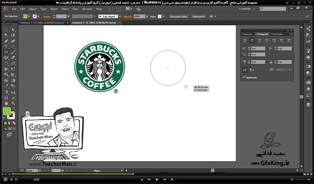Select the Zoom tool
This screenshot has width=314, height=184.
pyautogui.click(x=13, y=103)
